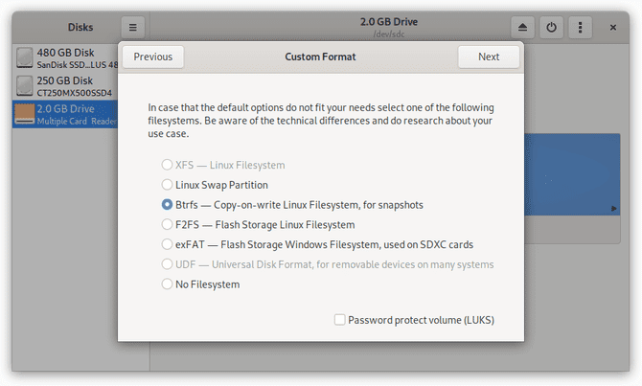Select Linux Swap Partition option

pyautogui.click(x=168, y=185)
